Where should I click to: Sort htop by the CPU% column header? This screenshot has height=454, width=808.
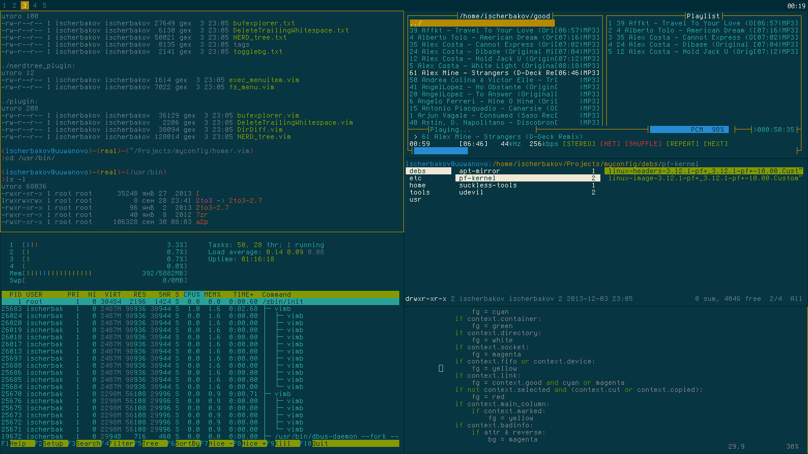[x=192, y=294]
